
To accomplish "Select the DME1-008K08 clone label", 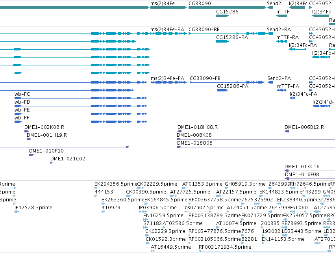I will pos(194,135).
